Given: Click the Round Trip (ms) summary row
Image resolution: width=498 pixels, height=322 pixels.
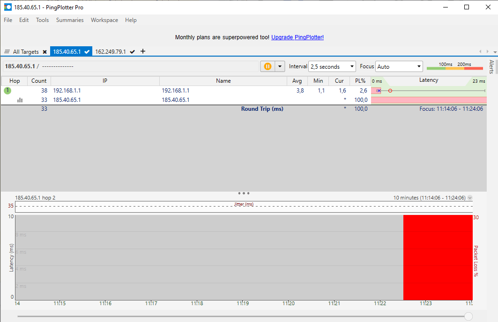Looking at the screenshot, I should [244, 109].
